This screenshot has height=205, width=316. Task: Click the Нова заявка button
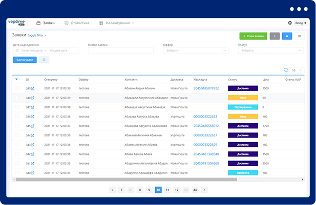pyautogui.click(x=254, y=36)
